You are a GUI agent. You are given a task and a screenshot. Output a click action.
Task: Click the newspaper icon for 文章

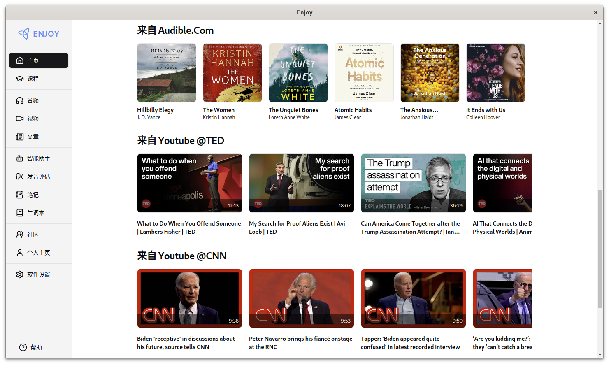tap(20, 137)
